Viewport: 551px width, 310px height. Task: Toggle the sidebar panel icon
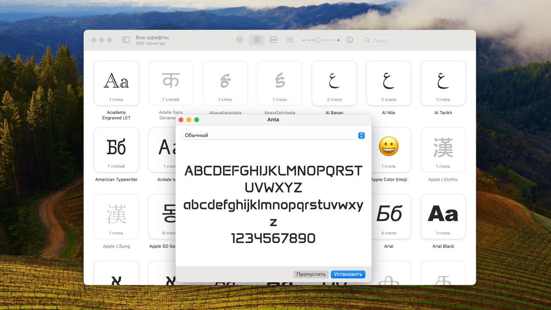(126, 40)
